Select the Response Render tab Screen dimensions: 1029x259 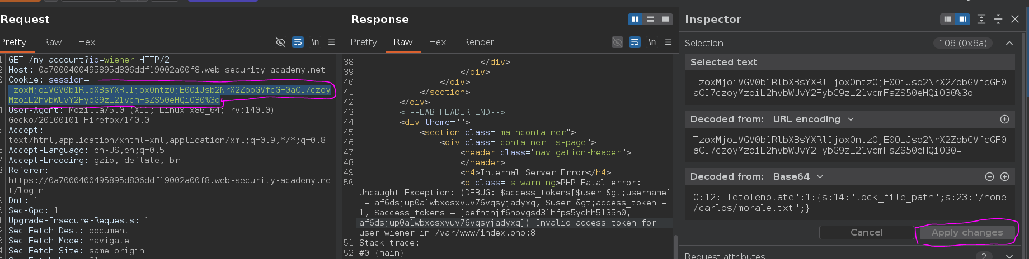click(x=478, y=42)
